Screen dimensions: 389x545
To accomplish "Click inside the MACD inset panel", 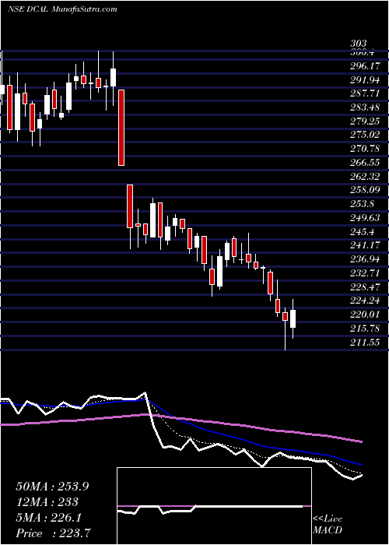I will point(214,506).
